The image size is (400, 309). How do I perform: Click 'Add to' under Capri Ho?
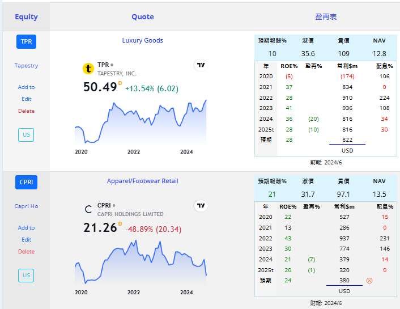pyautogui.click(x=26, y=228)
